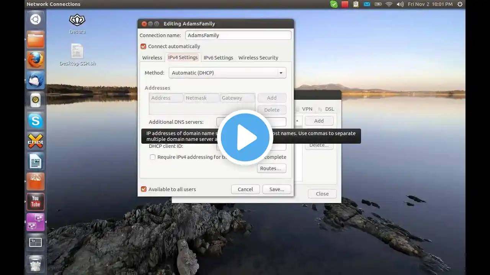Click Add in the Network Connections window

point(319,121)
